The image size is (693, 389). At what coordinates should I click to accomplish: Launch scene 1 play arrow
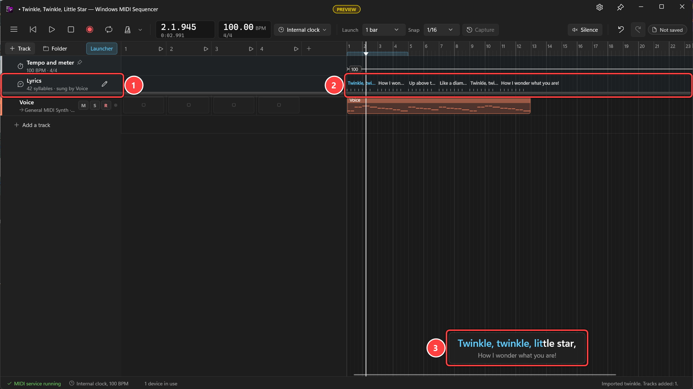tap(161, 49)
